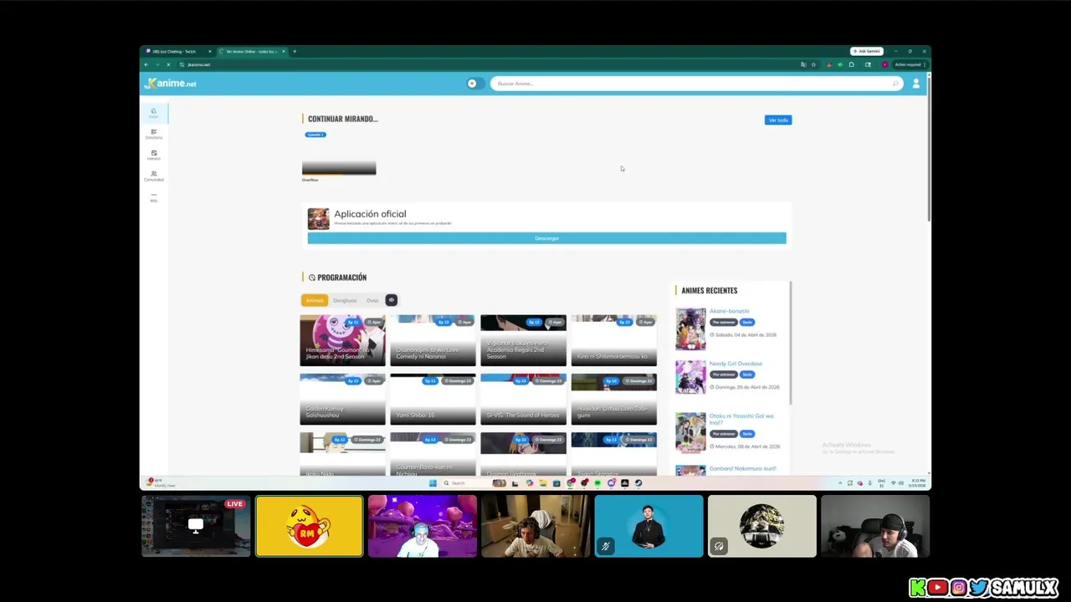Open the Himesama Goumon no Jikan card
1071x602 pixels.
pos(342,340)
